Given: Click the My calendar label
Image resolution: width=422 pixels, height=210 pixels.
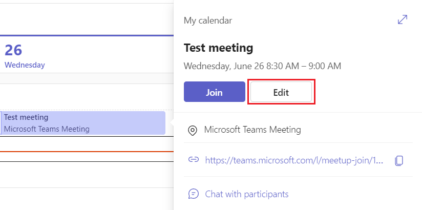Looking at the screenshot, I should [x=208, y=20].
